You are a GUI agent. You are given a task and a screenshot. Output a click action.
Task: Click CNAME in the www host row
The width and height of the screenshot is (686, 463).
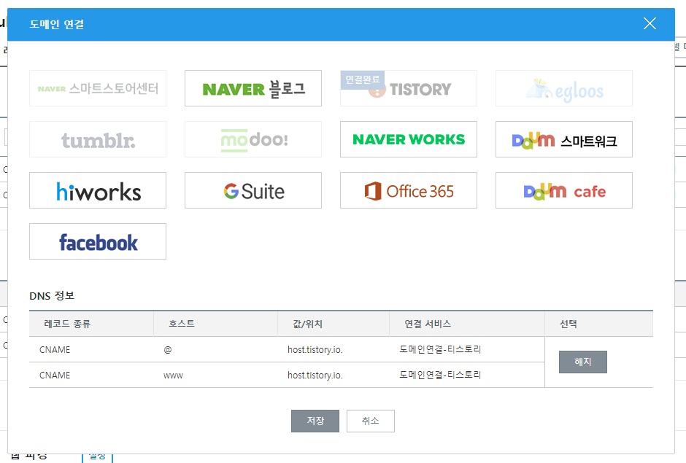point(55,375)
